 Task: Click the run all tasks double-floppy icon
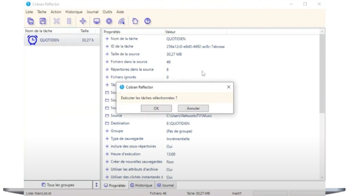tap(31, 21)
